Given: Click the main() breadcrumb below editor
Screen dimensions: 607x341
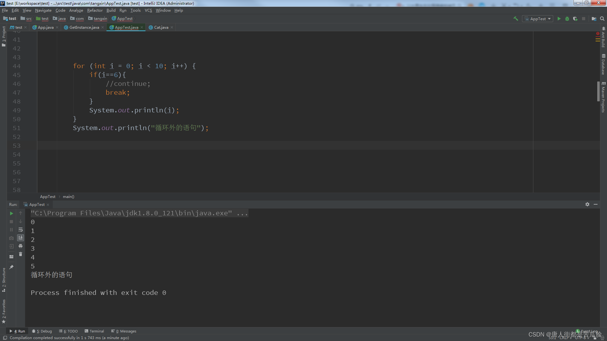Looking at the screenshot, I should 69,197.
